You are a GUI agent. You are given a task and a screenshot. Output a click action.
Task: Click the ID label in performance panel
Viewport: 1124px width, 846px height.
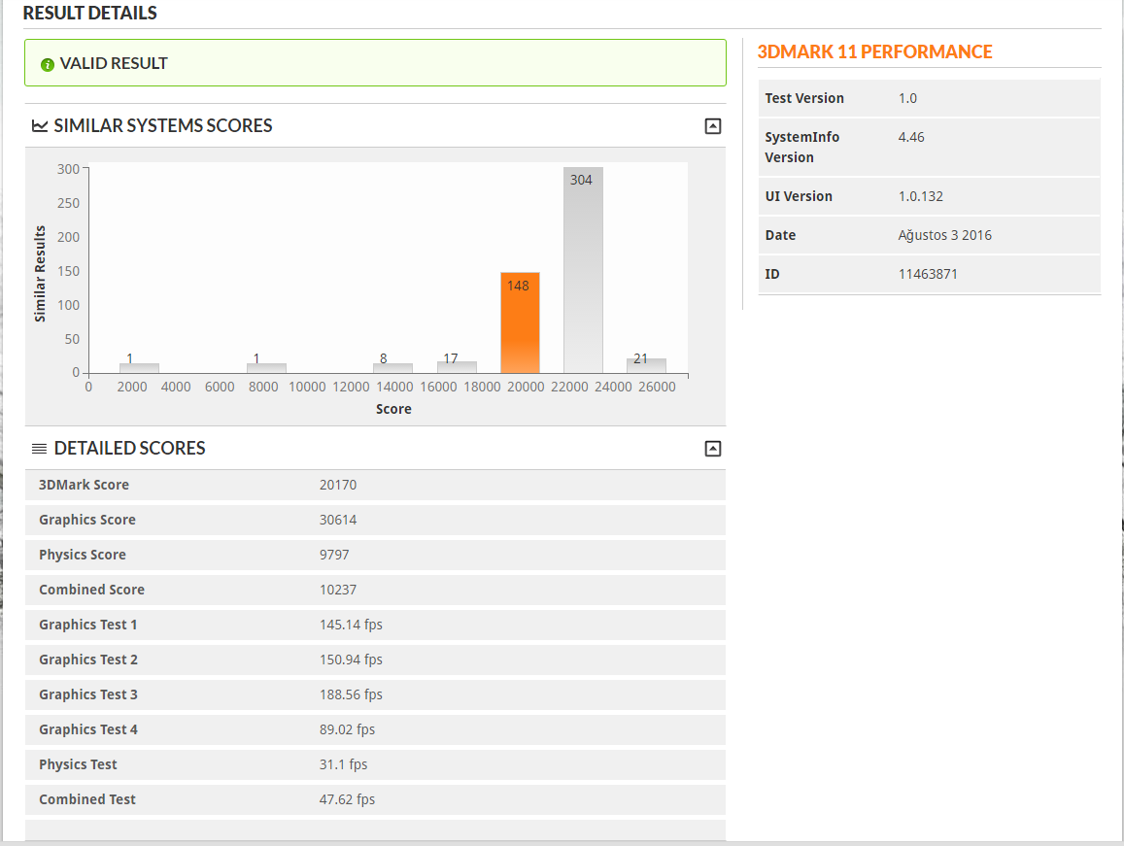(x=772, y=275)
